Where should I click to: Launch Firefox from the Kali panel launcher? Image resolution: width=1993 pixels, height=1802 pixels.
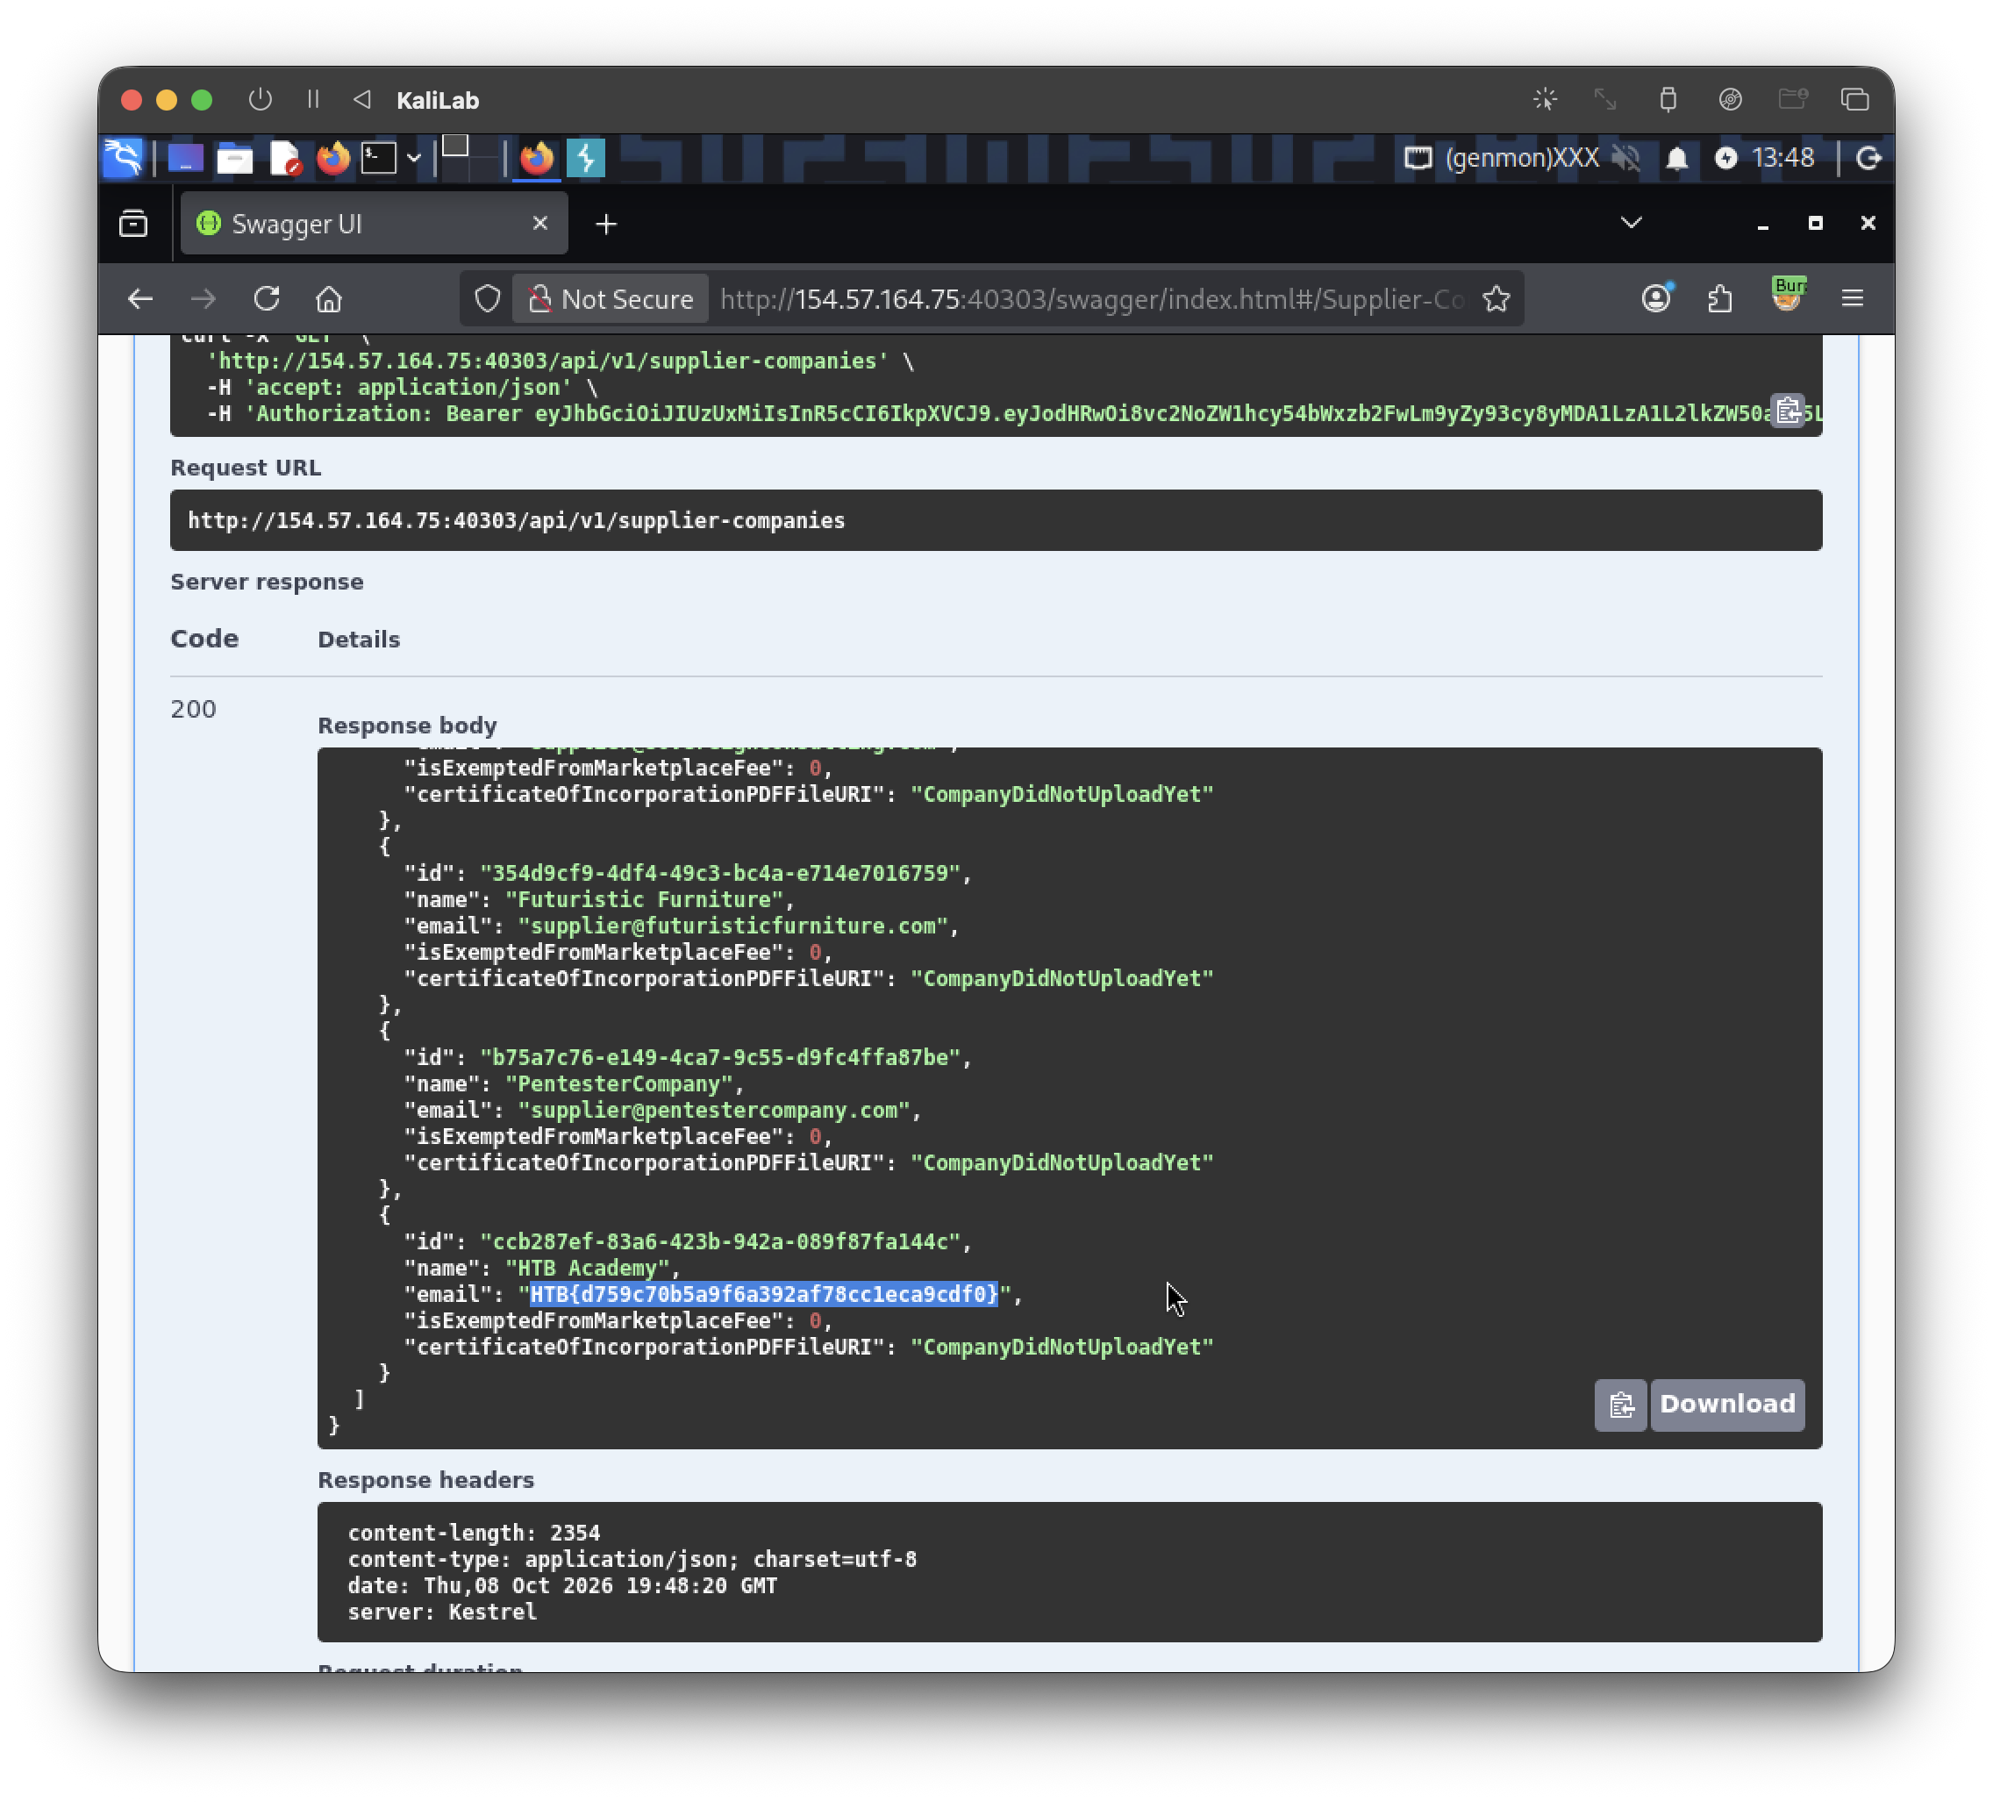333,158
